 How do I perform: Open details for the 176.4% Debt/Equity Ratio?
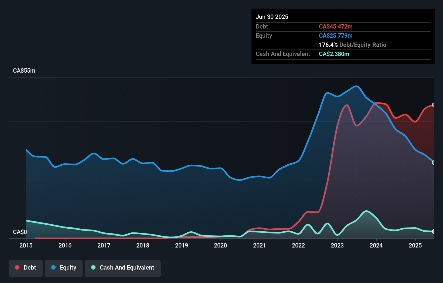[x=353, y=45]
